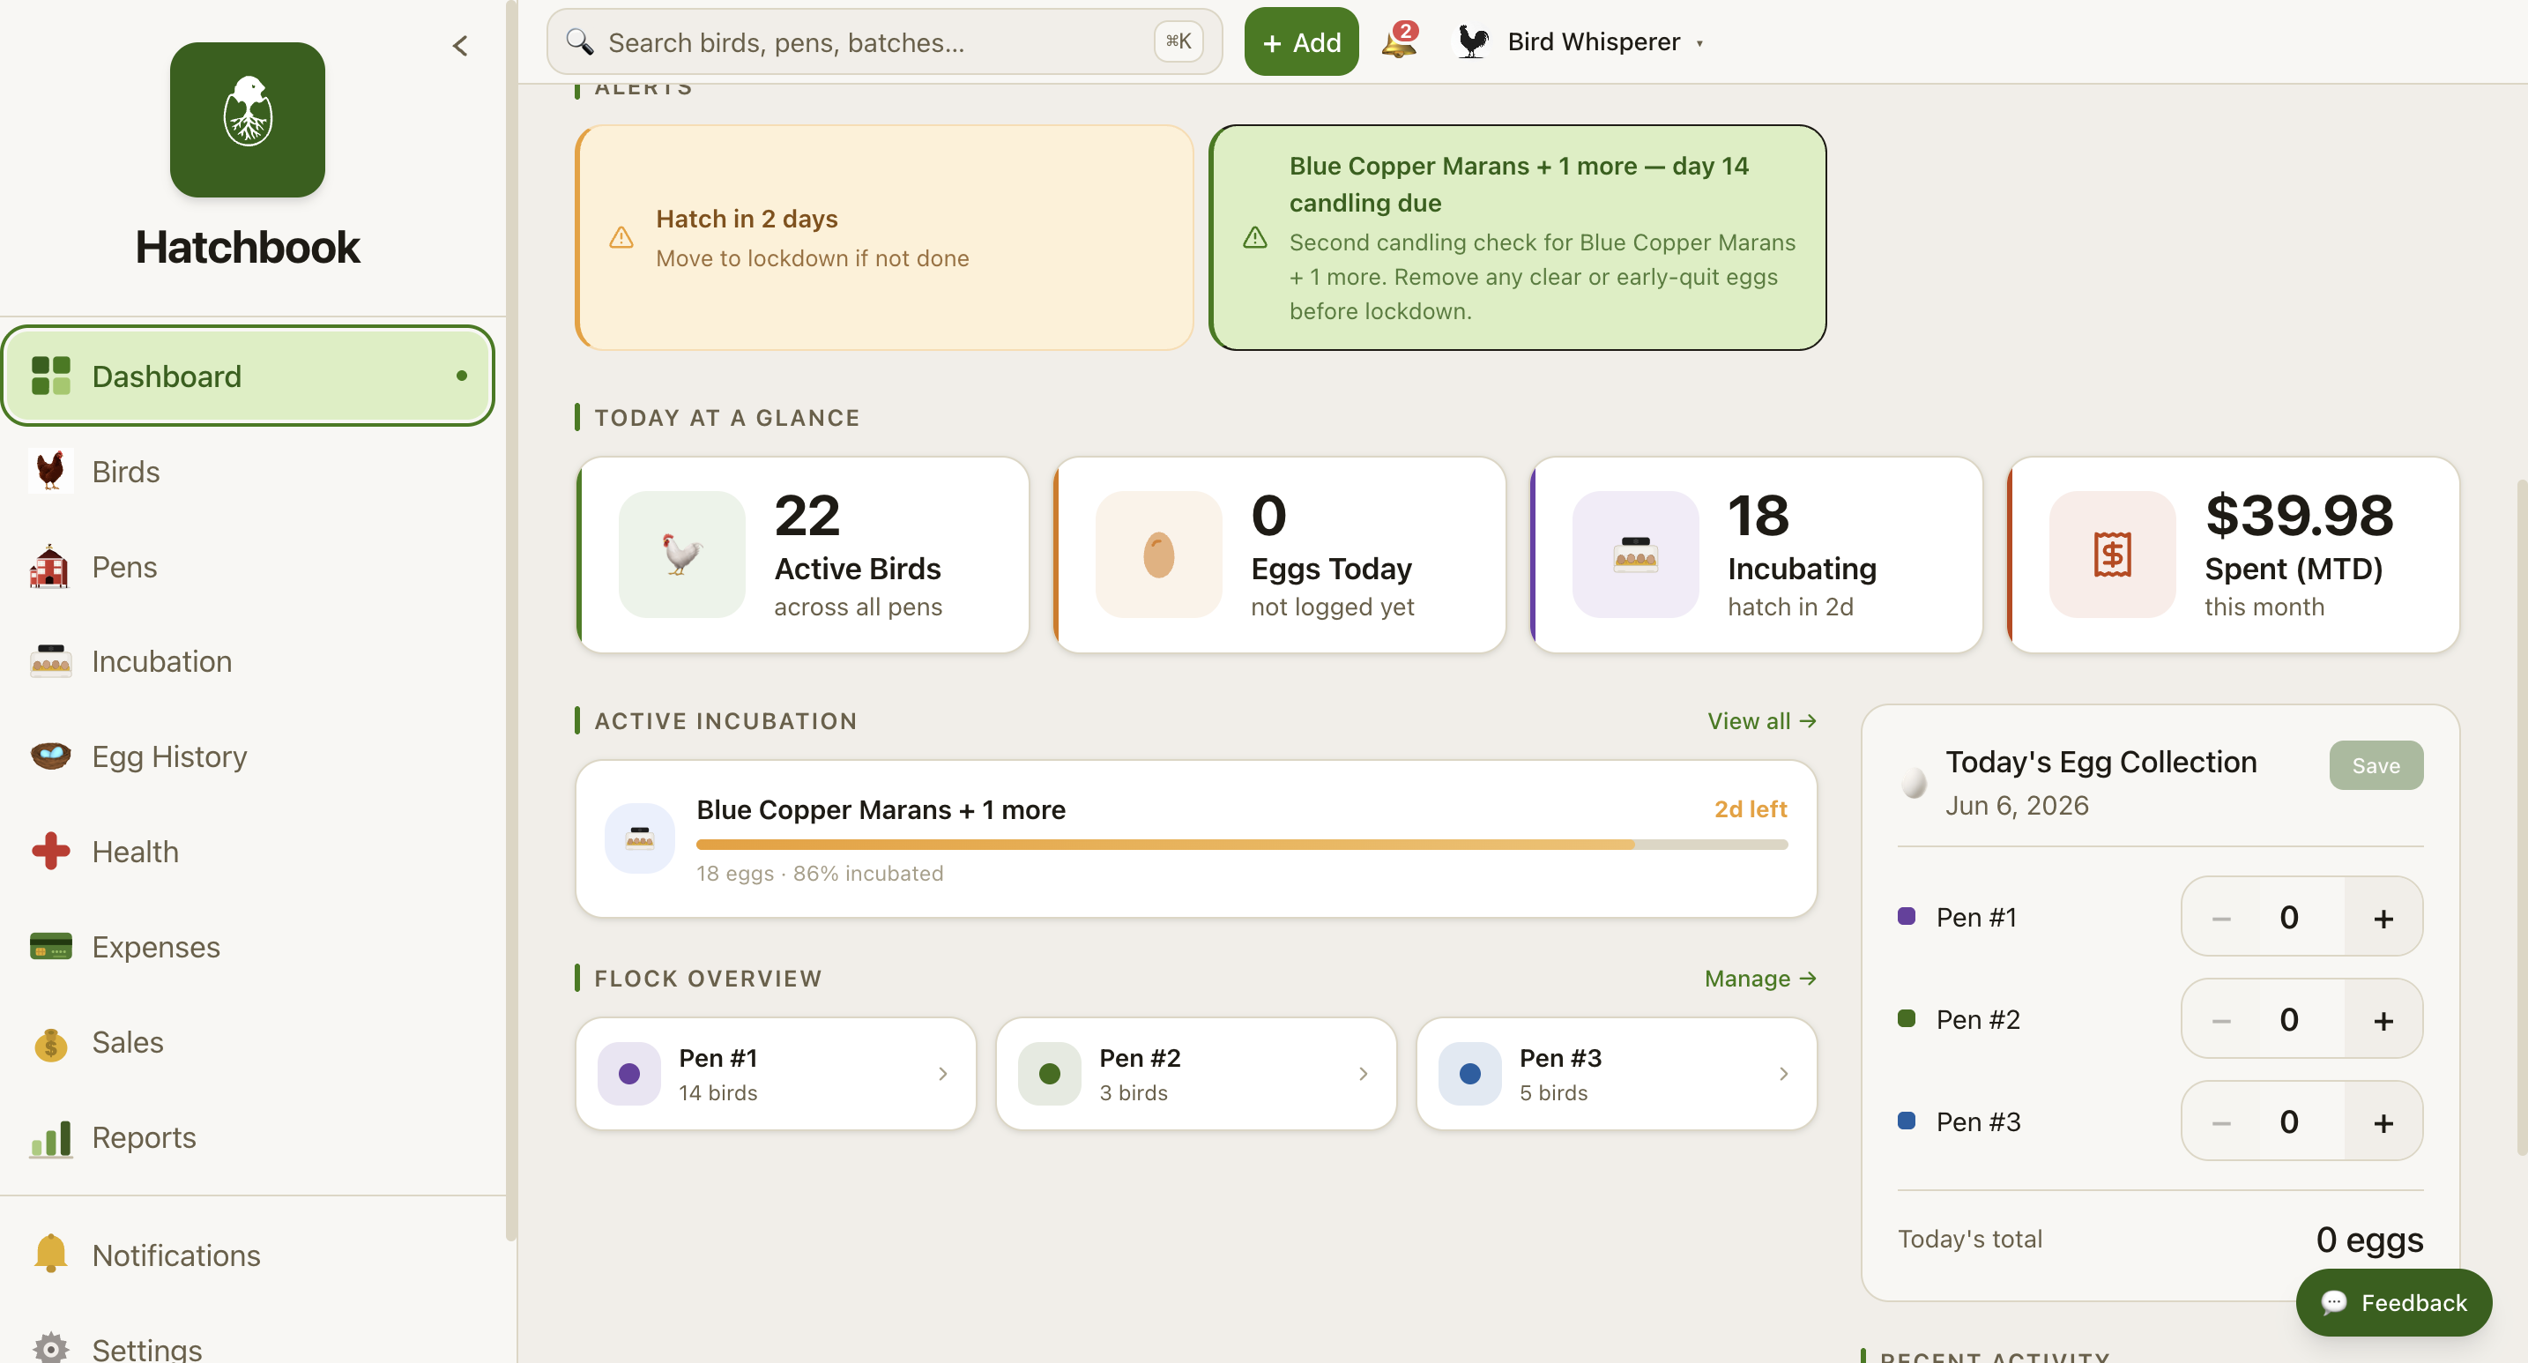
Task: Click the 2d left label
Action: click(1750, 809)
